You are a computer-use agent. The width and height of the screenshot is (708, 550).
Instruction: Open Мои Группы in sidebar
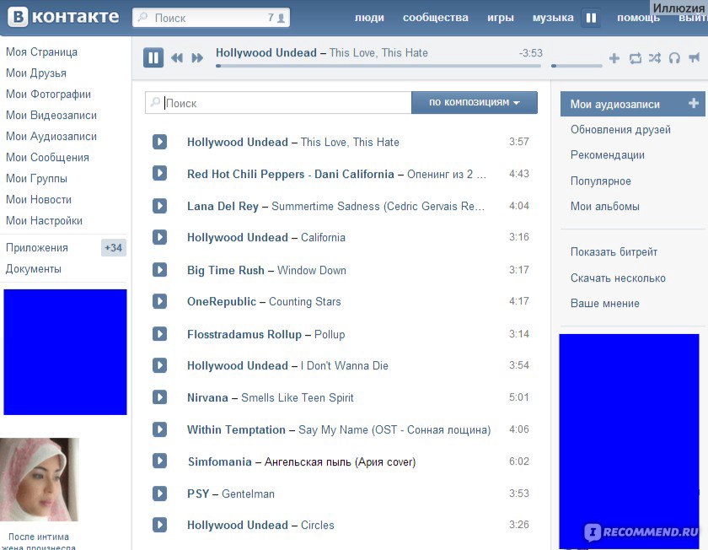36,179
